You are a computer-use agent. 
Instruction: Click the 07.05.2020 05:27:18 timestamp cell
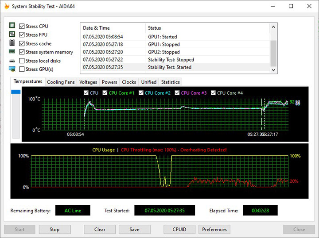click(103, 44)
